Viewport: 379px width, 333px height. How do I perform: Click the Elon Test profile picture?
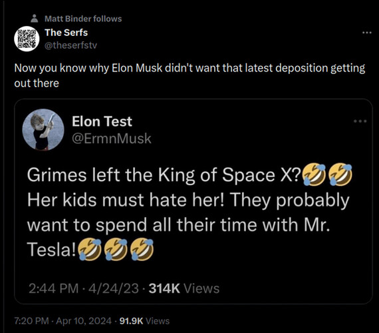click(43, 130)
